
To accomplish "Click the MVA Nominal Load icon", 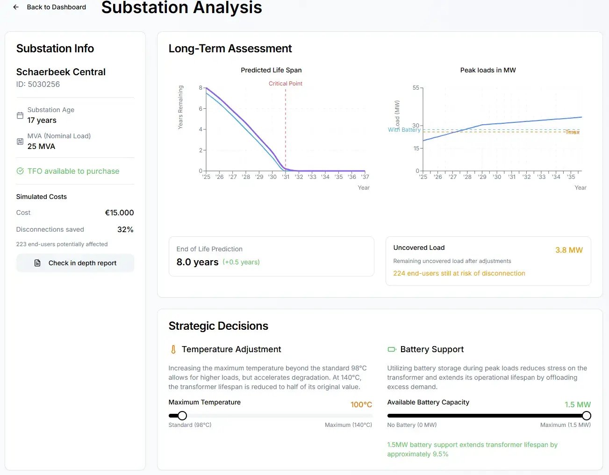I will [20, 142].
